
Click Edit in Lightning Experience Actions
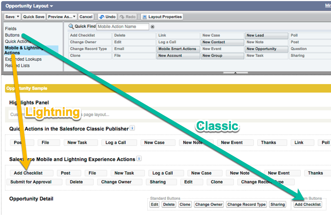click(x=192, y=182)
